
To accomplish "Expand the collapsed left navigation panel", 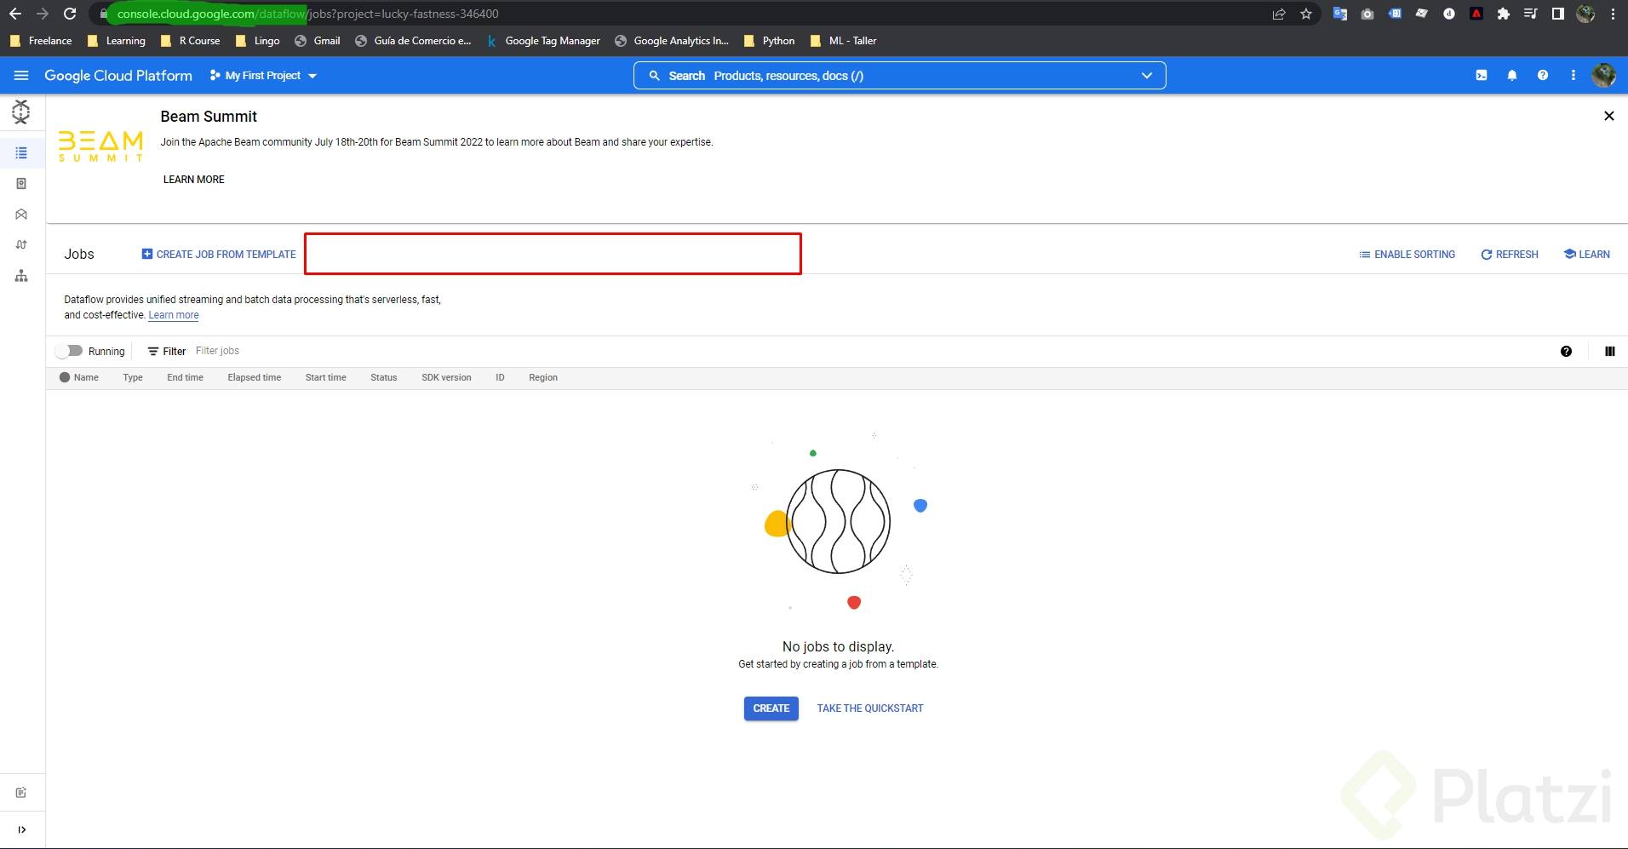I will 21,829.
